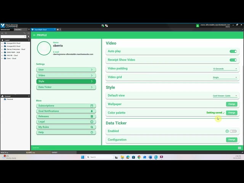Launch Microsoft Edge from the taskbar
244x183 pixels.
[128, 157]
